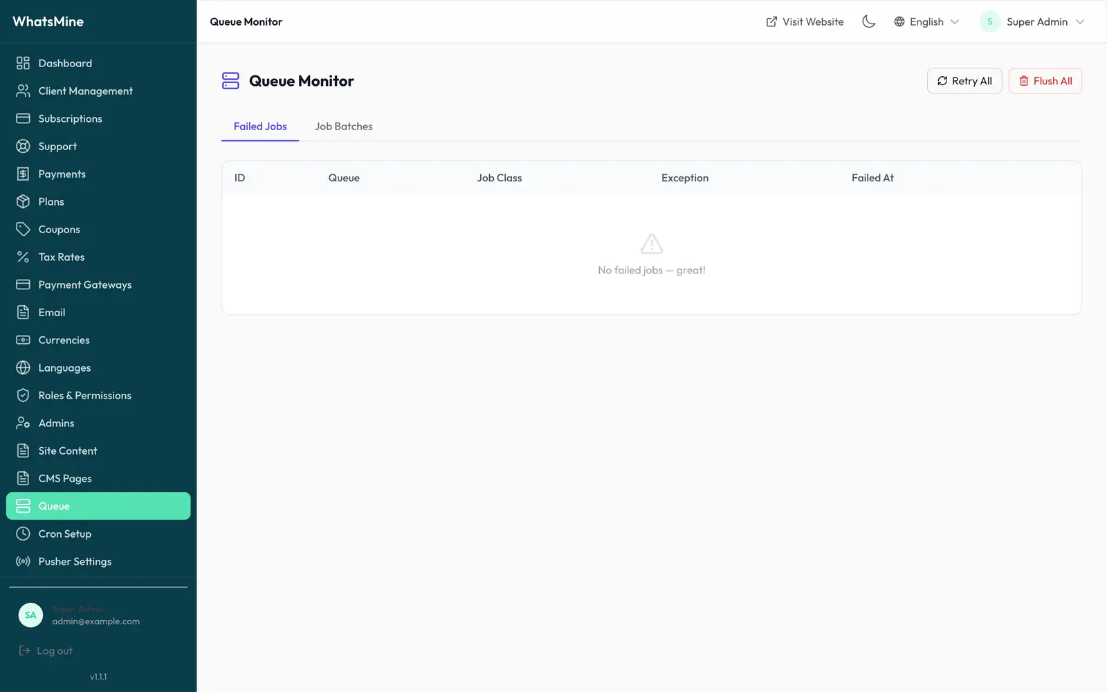Open the Visit Website link

pyautogui.click(x=805, y=21)
